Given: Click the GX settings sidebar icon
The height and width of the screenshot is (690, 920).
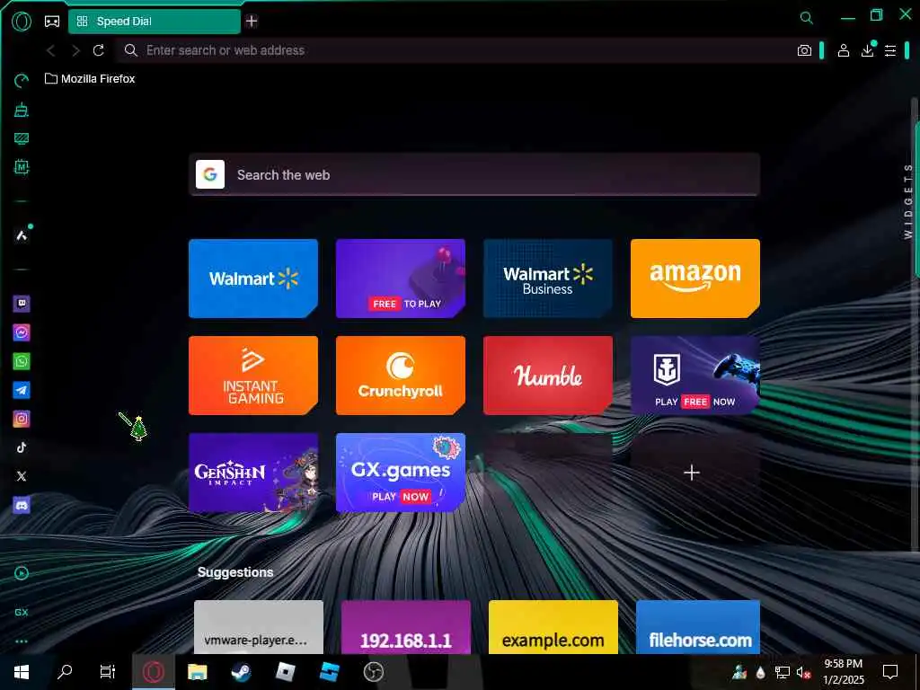Looking at the screenshot, I should tap(22, 612).
